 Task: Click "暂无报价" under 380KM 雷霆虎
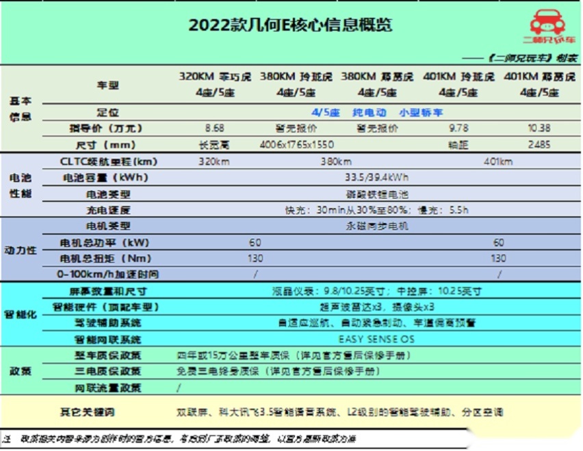377,128
